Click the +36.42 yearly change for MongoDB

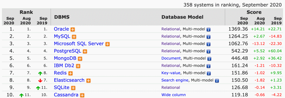pyautogui.click(x=275, y=58)
